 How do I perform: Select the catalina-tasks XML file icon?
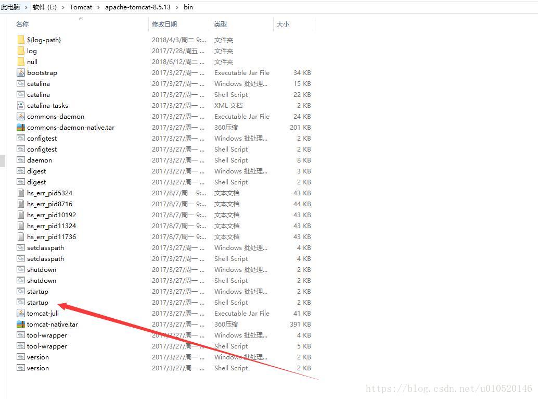click(21, 105)
